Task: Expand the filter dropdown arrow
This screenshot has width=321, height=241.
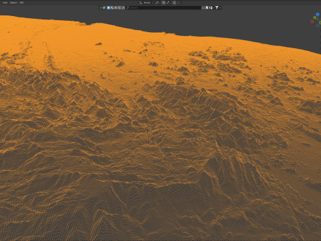Action: point(220,7)
